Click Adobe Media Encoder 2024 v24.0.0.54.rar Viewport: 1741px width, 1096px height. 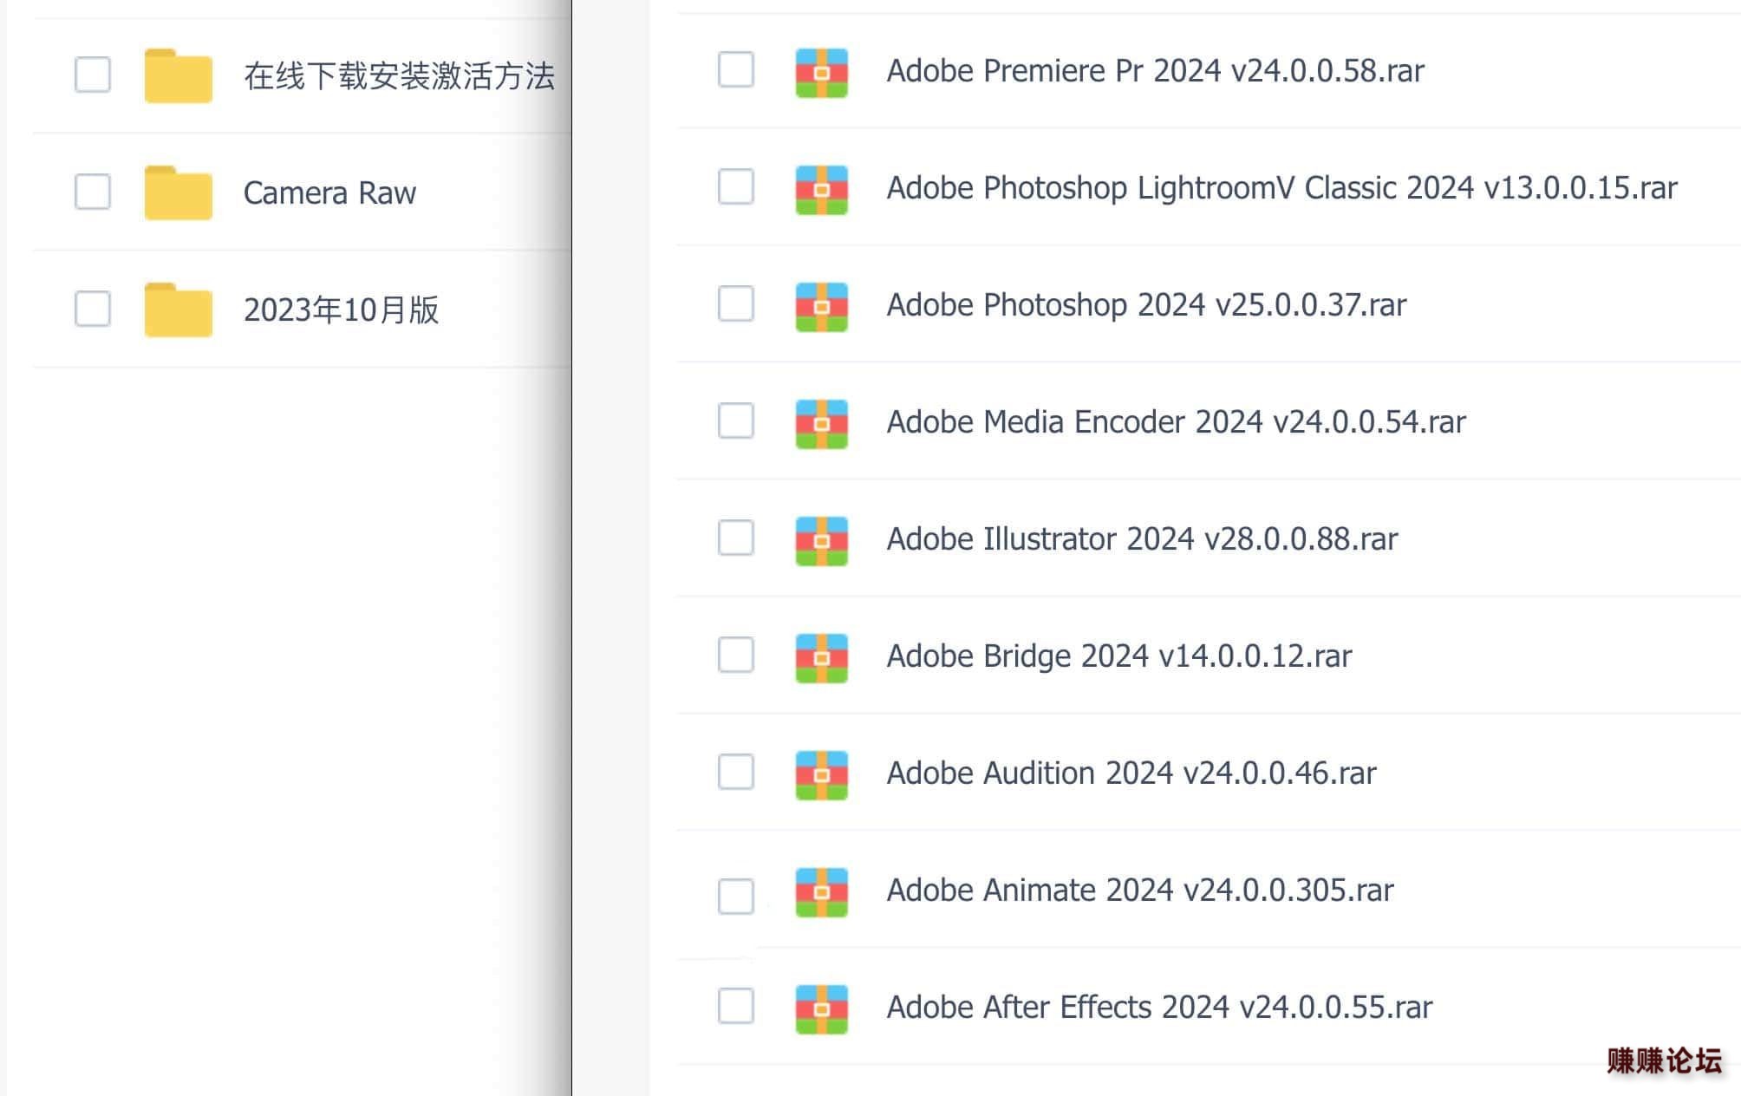[x=1176, y=421]
